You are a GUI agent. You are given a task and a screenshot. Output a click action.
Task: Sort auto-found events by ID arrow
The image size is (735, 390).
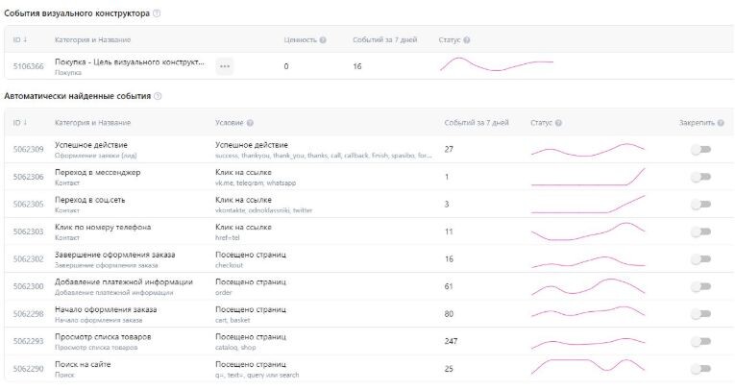[x=27, y=123]
